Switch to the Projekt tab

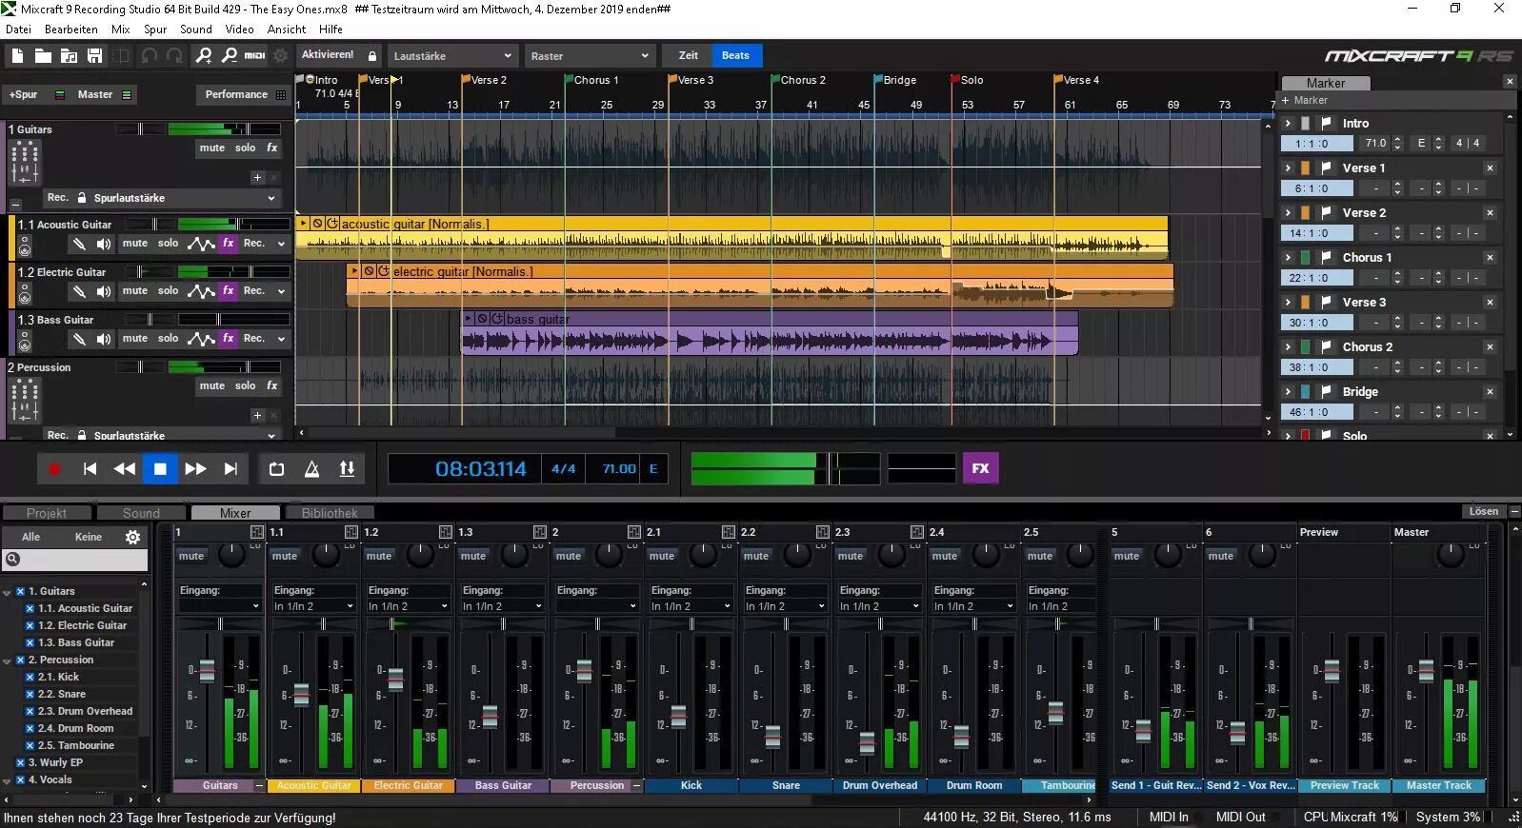(47, 512)
